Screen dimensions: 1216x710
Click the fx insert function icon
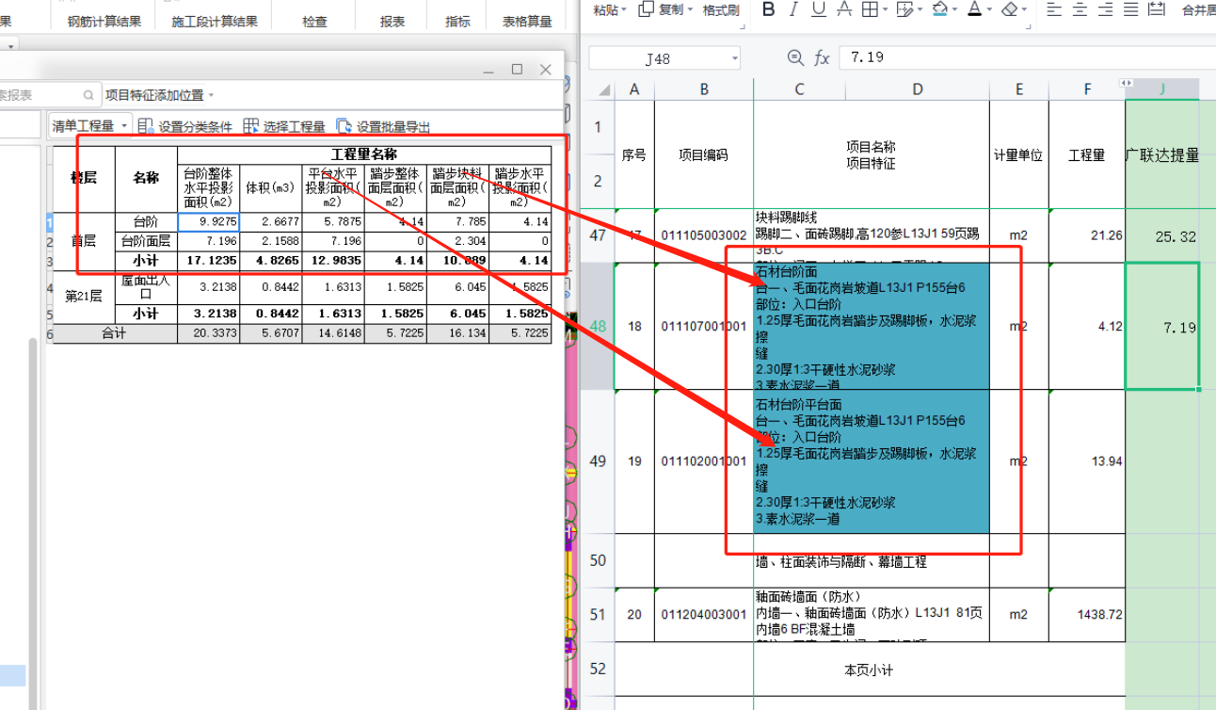822,57
